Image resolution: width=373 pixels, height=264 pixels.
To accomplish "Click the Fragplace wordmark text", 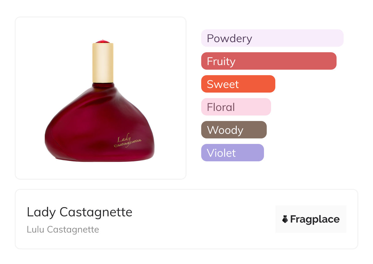I will (x=315, y=219).
